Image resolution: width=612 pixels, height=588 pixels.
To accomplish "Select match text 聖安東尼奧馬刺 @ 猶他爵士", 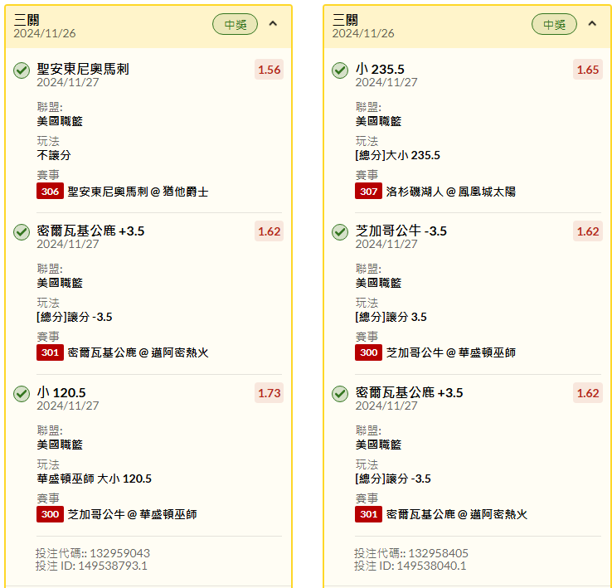I will [x=138, y=192].
